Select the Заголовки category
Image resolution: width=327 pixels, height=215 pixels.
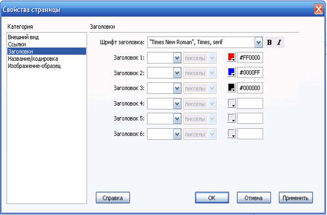(x=47, y=51)
